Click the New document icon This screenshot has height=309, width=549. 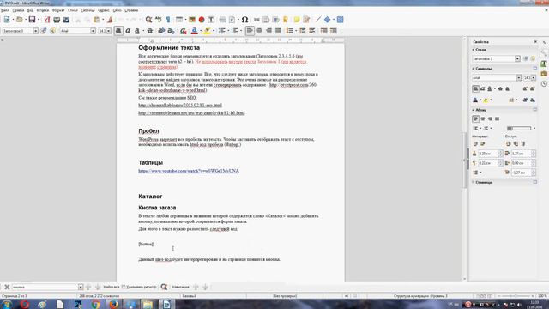click(x=7, y=20)
